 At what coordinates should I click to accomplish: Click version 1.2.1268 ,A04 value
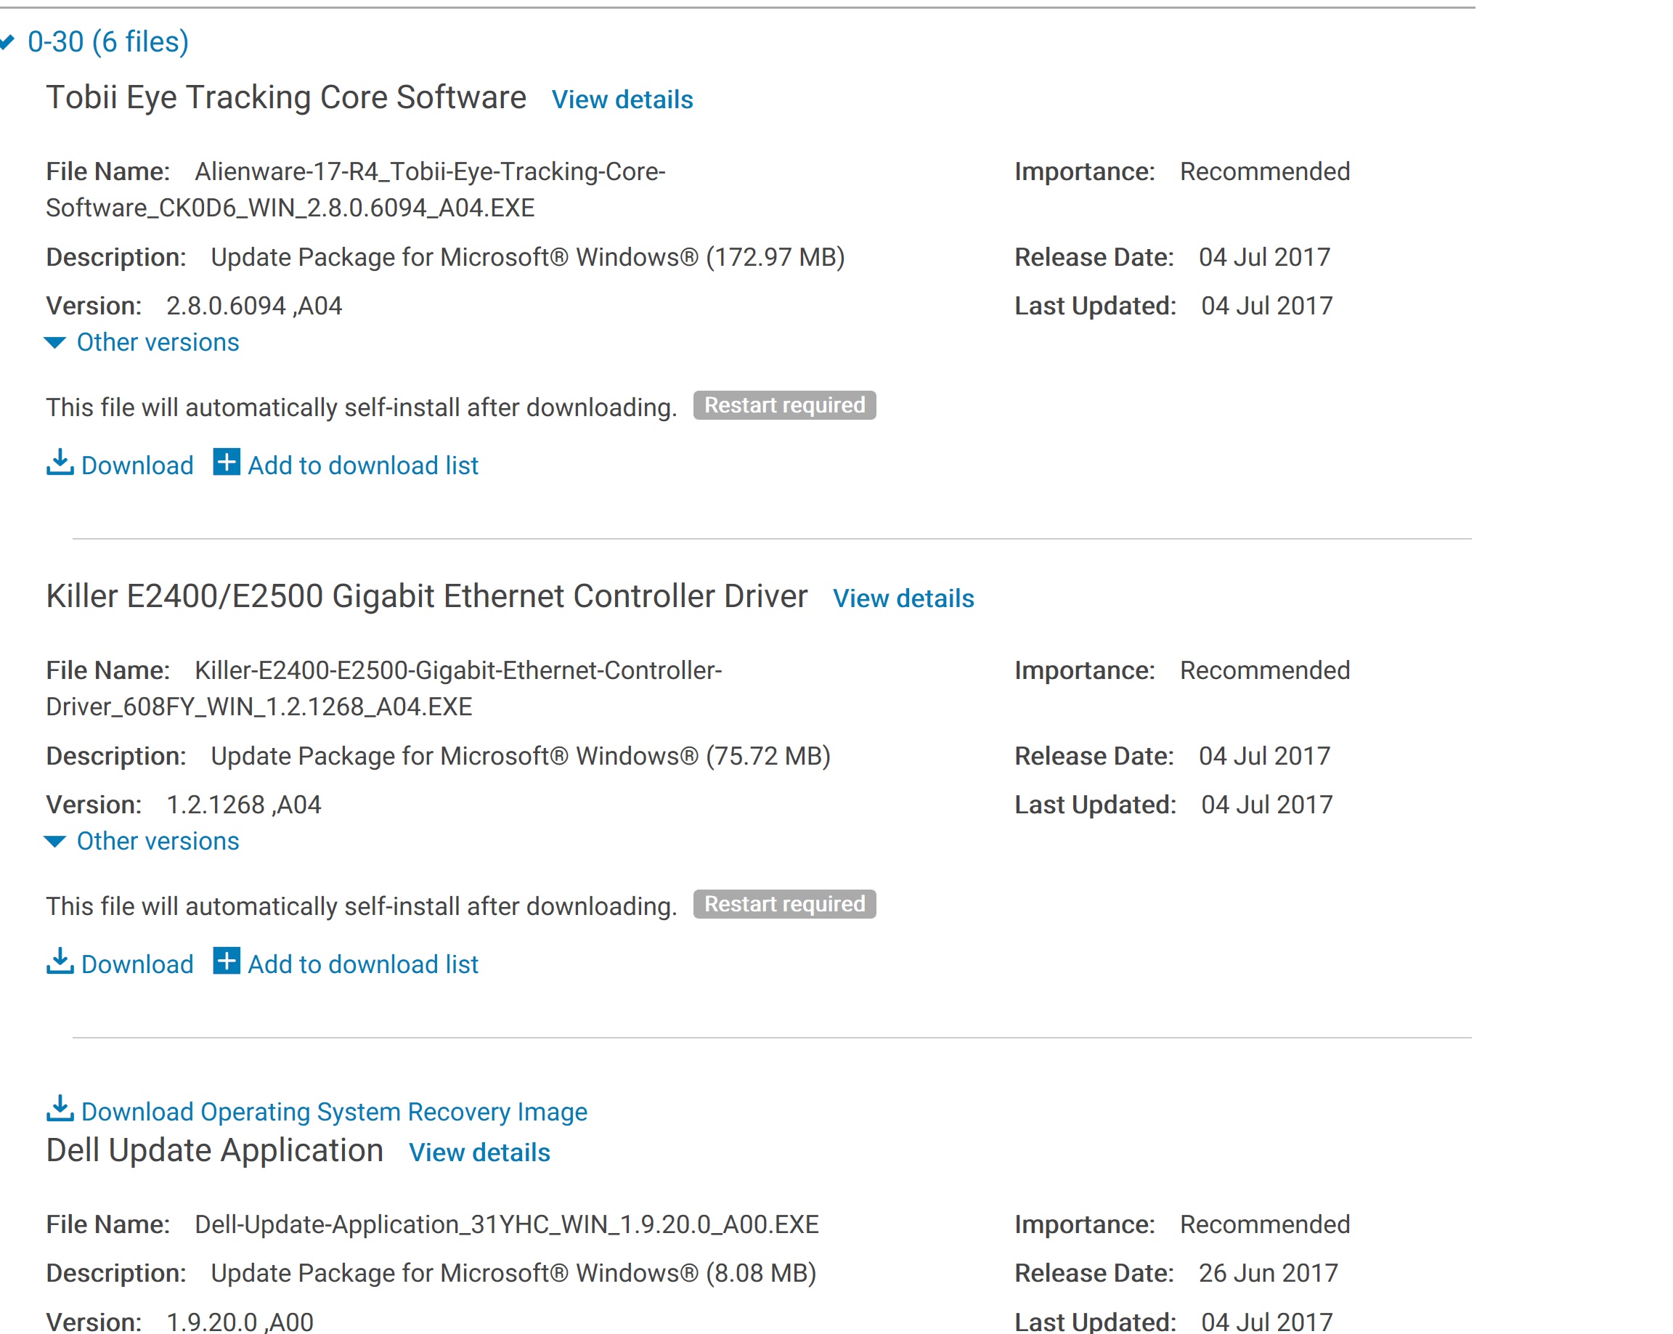244,805
